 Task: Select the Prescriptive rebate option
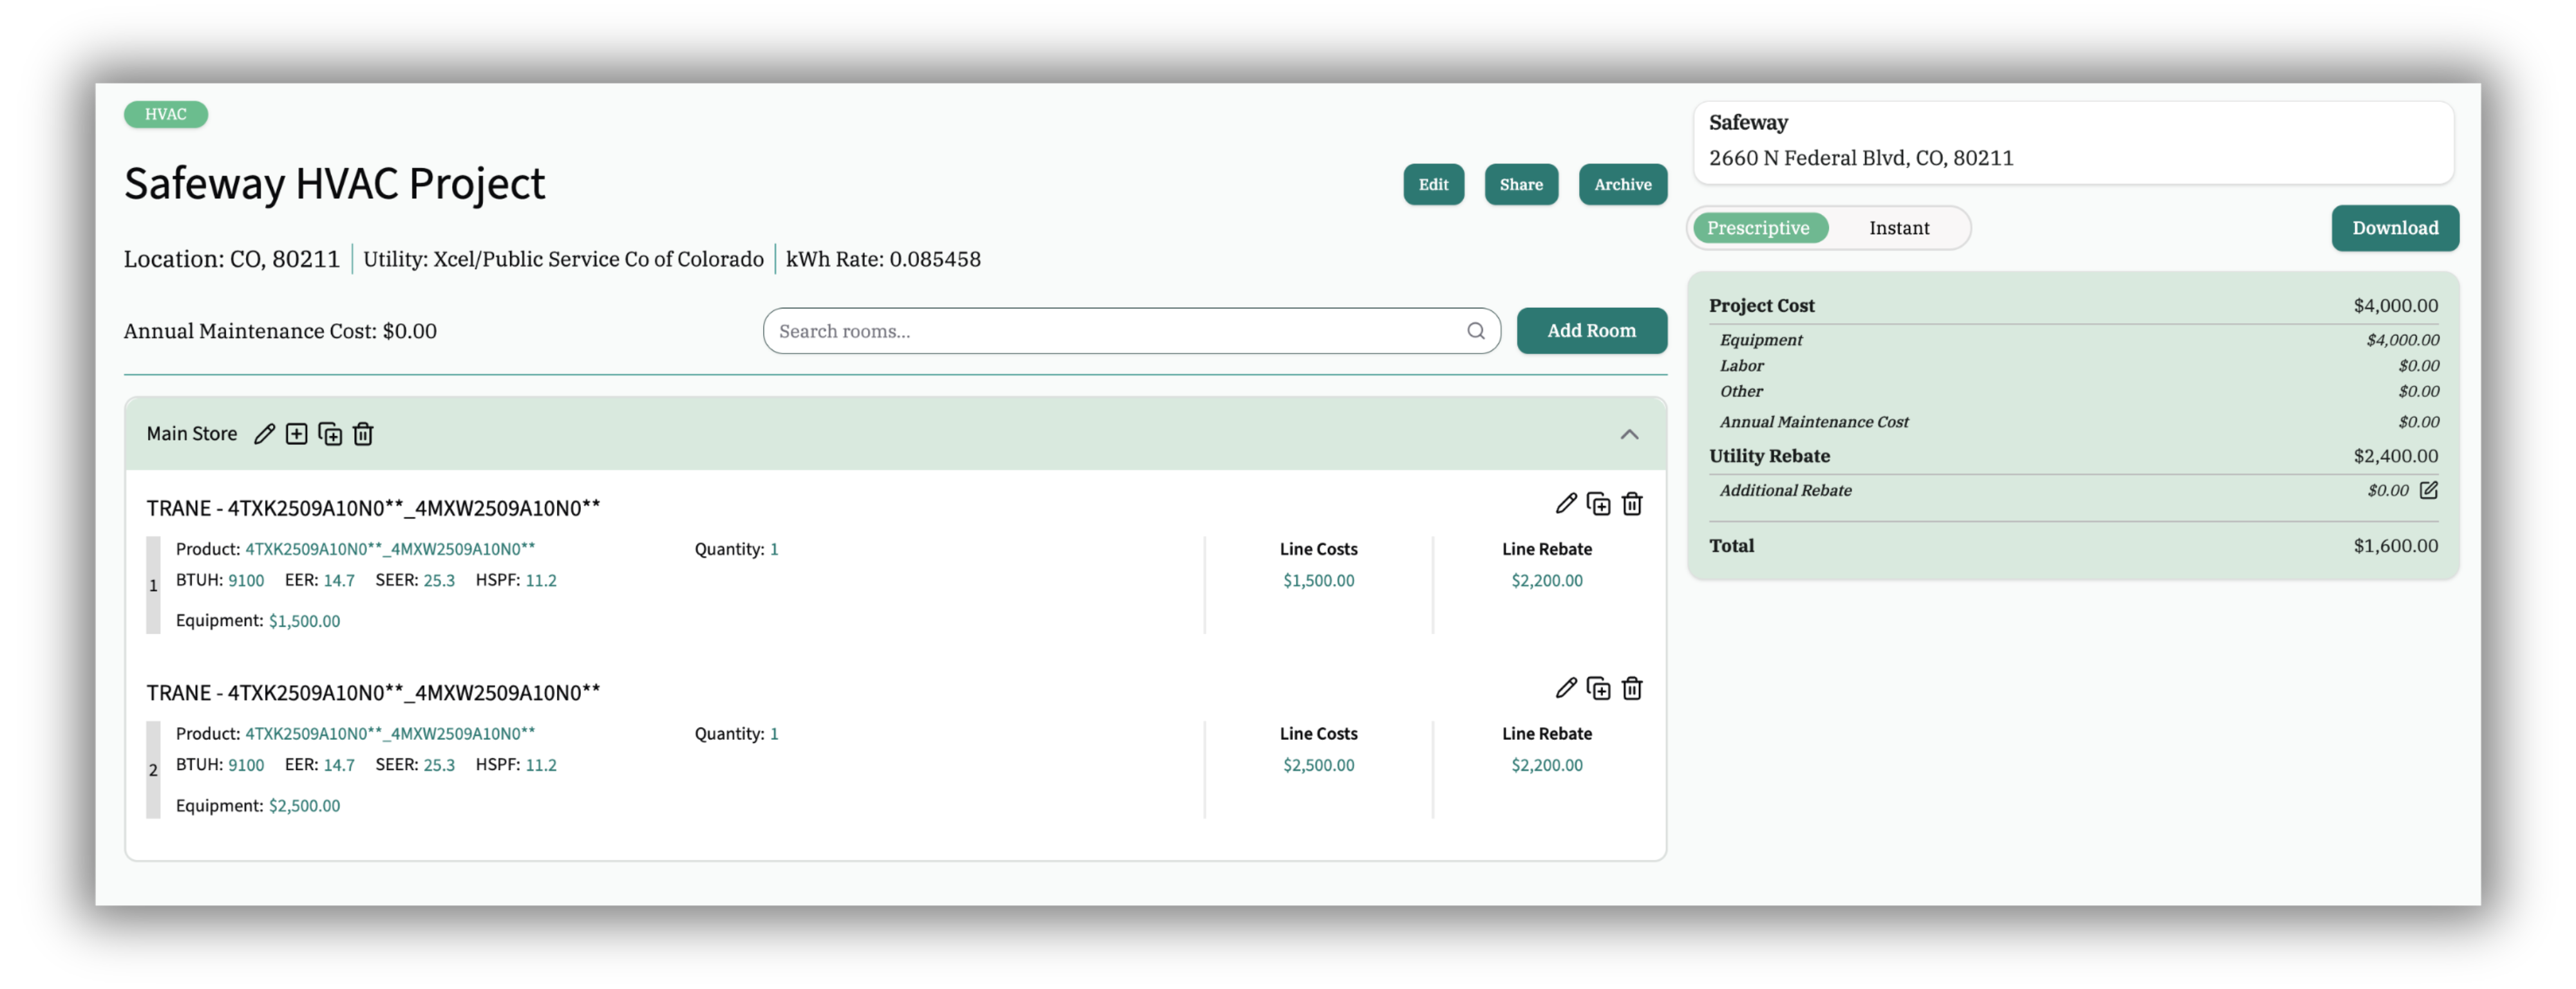tap(1758, 228)
